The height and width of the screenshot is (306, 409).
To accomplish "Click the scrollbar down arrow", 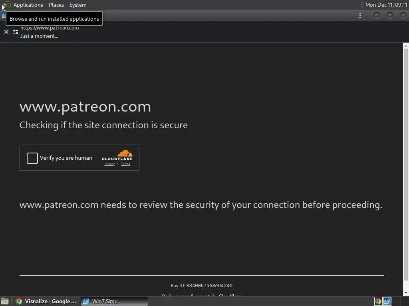I will [x=406, y=293].
